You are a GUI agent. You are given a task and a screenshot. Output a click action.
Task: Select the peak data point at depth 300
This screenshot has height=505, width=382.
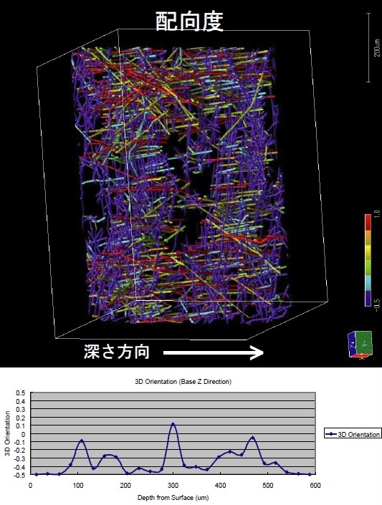(x=173, y=424)
